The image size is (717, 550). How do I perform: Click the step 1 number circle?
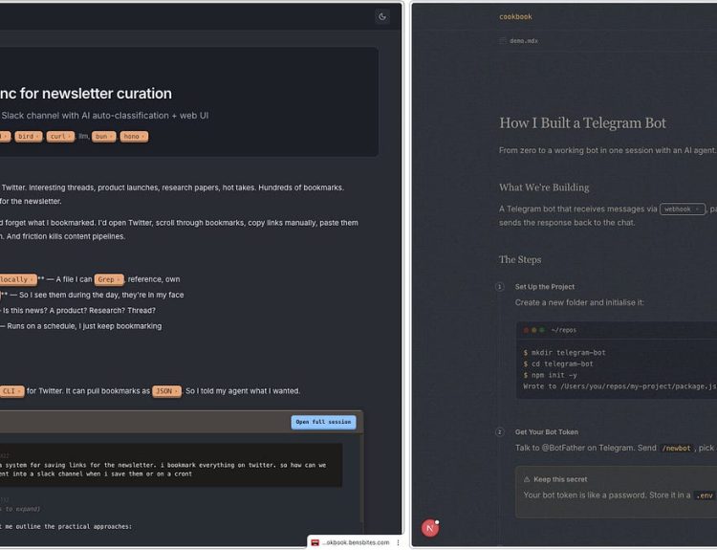pyautogui.click(x=499, y=287)
